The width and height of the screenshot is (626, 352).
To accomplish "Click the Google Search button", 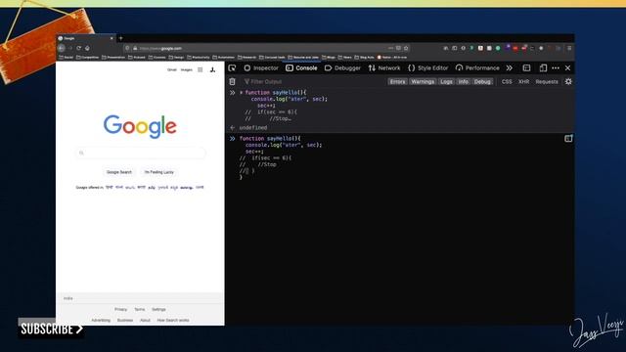I will (119, 172).
